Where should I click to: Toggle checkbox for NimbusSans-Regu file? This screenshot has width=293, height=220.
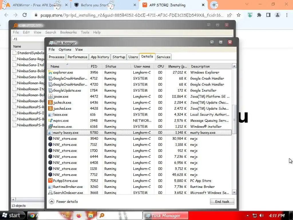coord(14,59)
